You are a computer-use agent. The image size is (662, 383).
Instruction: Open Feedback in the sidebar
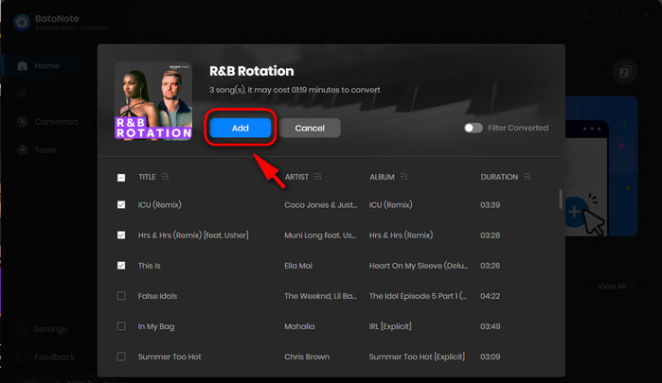tap(46, 357)
